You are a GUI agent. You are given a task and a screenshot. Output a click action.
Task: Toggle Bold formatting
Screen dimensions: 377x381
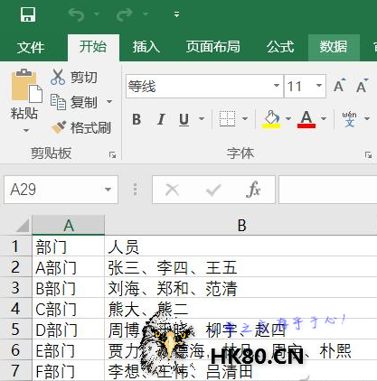pos(137,119)
